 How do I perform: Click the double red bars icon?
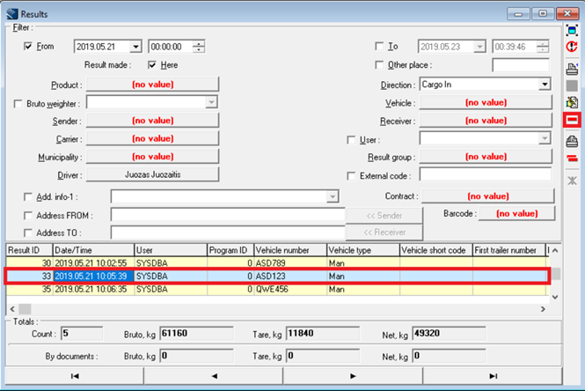click(572, 159)
